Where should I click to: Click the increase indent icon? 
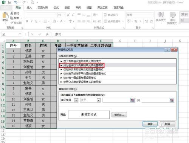coord(99,21)
